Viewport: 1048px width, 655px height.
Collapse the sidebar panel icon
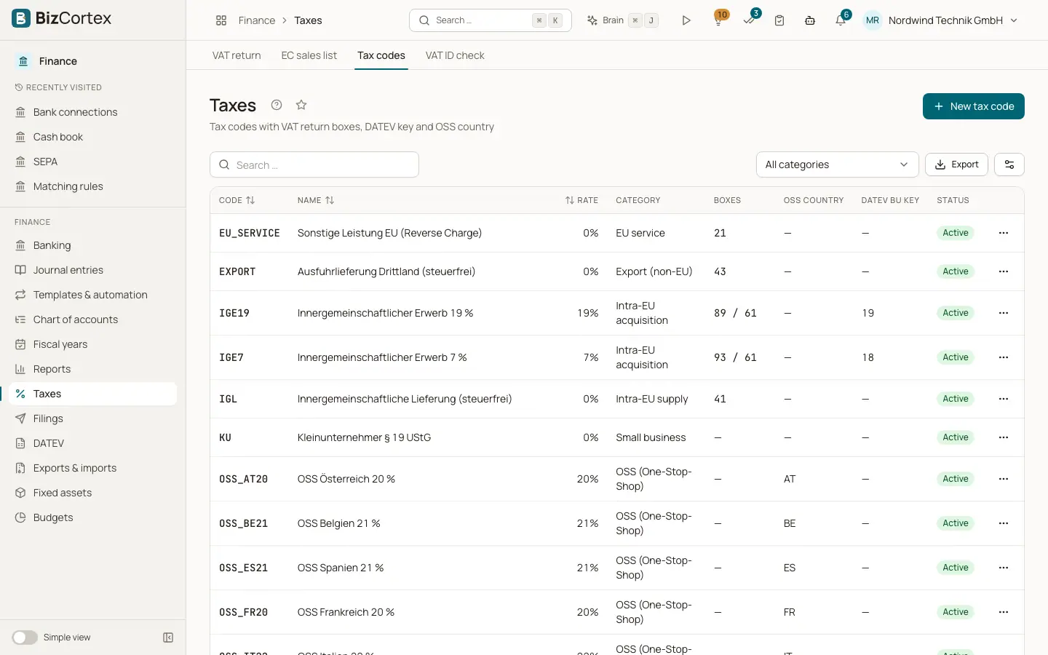click(x=168, y=638)
